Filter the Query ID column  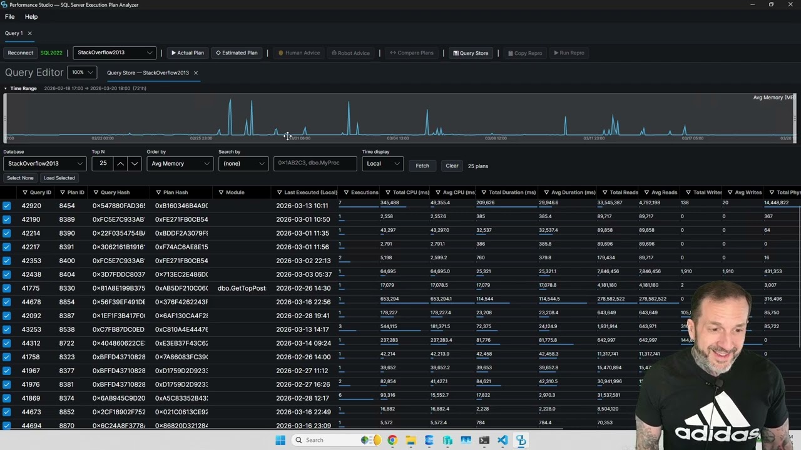[x=25, y=192]
